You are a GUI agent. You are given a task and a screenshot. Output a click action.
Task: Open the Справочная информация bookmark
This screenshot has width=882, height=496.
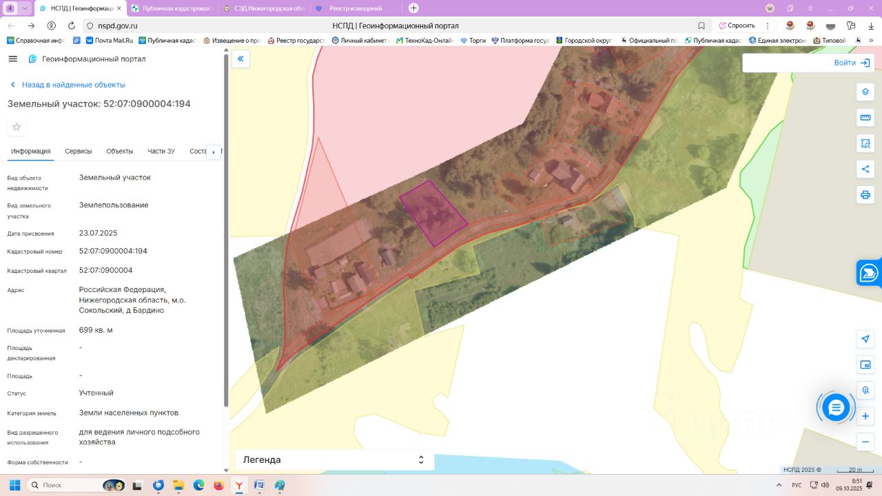(36, 41)
